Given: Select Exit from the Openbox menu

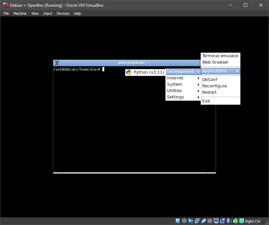Looking at the screenshot, I should 206,101.
